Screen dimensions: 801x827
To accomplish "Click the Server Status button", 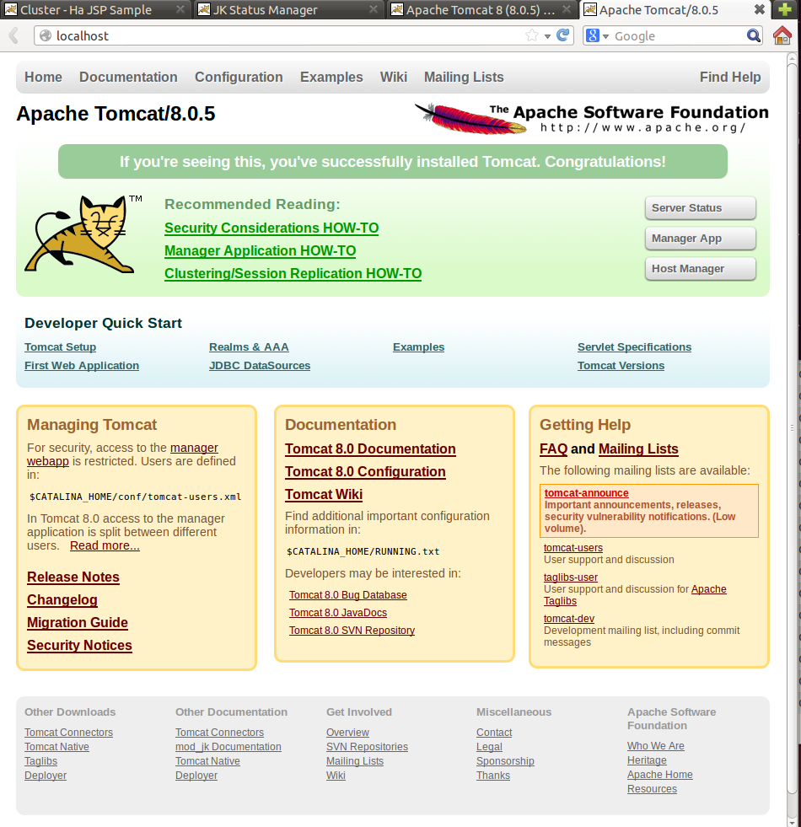I will click(700, 208).
